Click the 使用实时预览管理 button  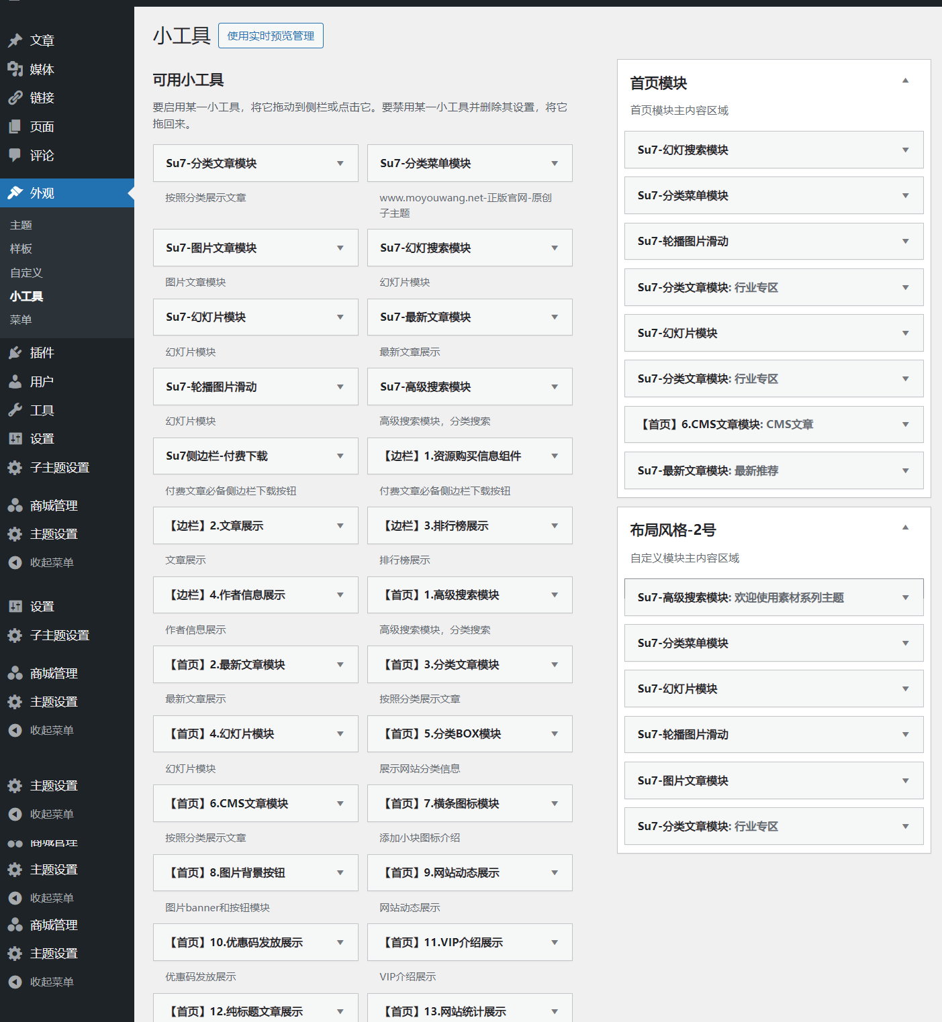(x=271, y=36)
